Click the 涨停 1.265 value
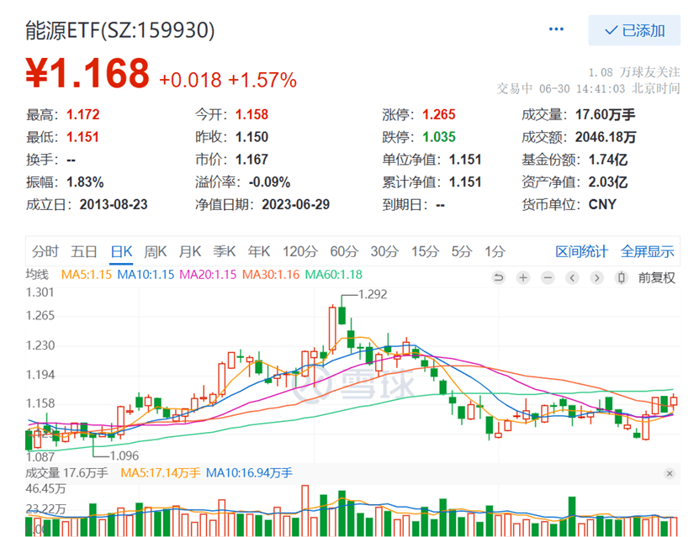This screenshot has width=699, height=537. click(438, 114)
